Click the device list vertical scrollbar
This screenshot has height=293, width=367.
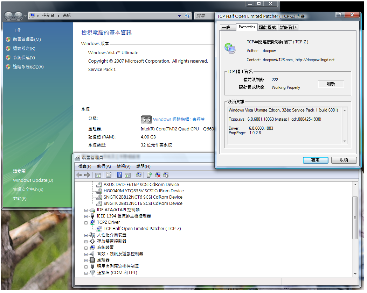coord(355,217)
